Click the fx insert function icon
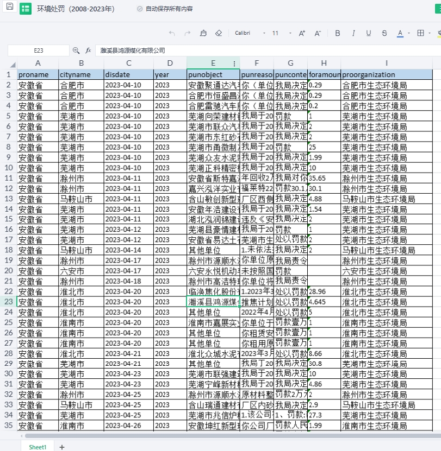Screen dimensions: 441x451 [x=88, y=50]
